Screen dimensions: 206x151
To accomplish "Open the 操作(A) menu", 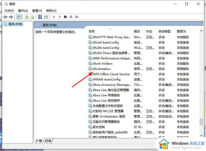I will pos(23,11).
